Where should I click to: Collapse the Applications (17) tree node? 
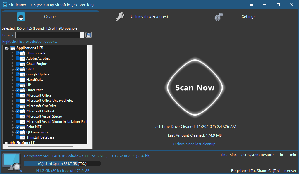click(6, 48)
